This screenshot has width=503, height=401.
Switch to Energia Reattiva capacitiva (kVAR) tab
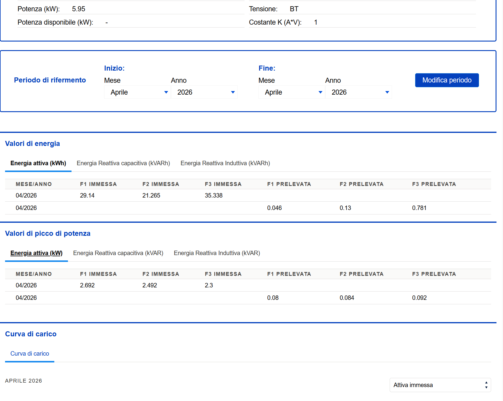point(118,253)
